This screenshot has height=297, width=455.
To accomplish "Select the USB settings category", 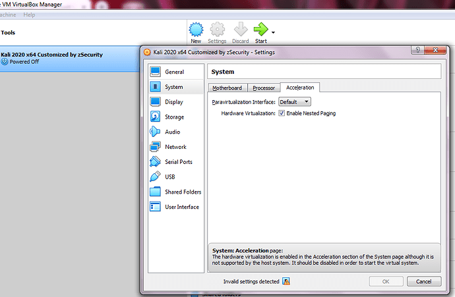I will tap(169, 176).
